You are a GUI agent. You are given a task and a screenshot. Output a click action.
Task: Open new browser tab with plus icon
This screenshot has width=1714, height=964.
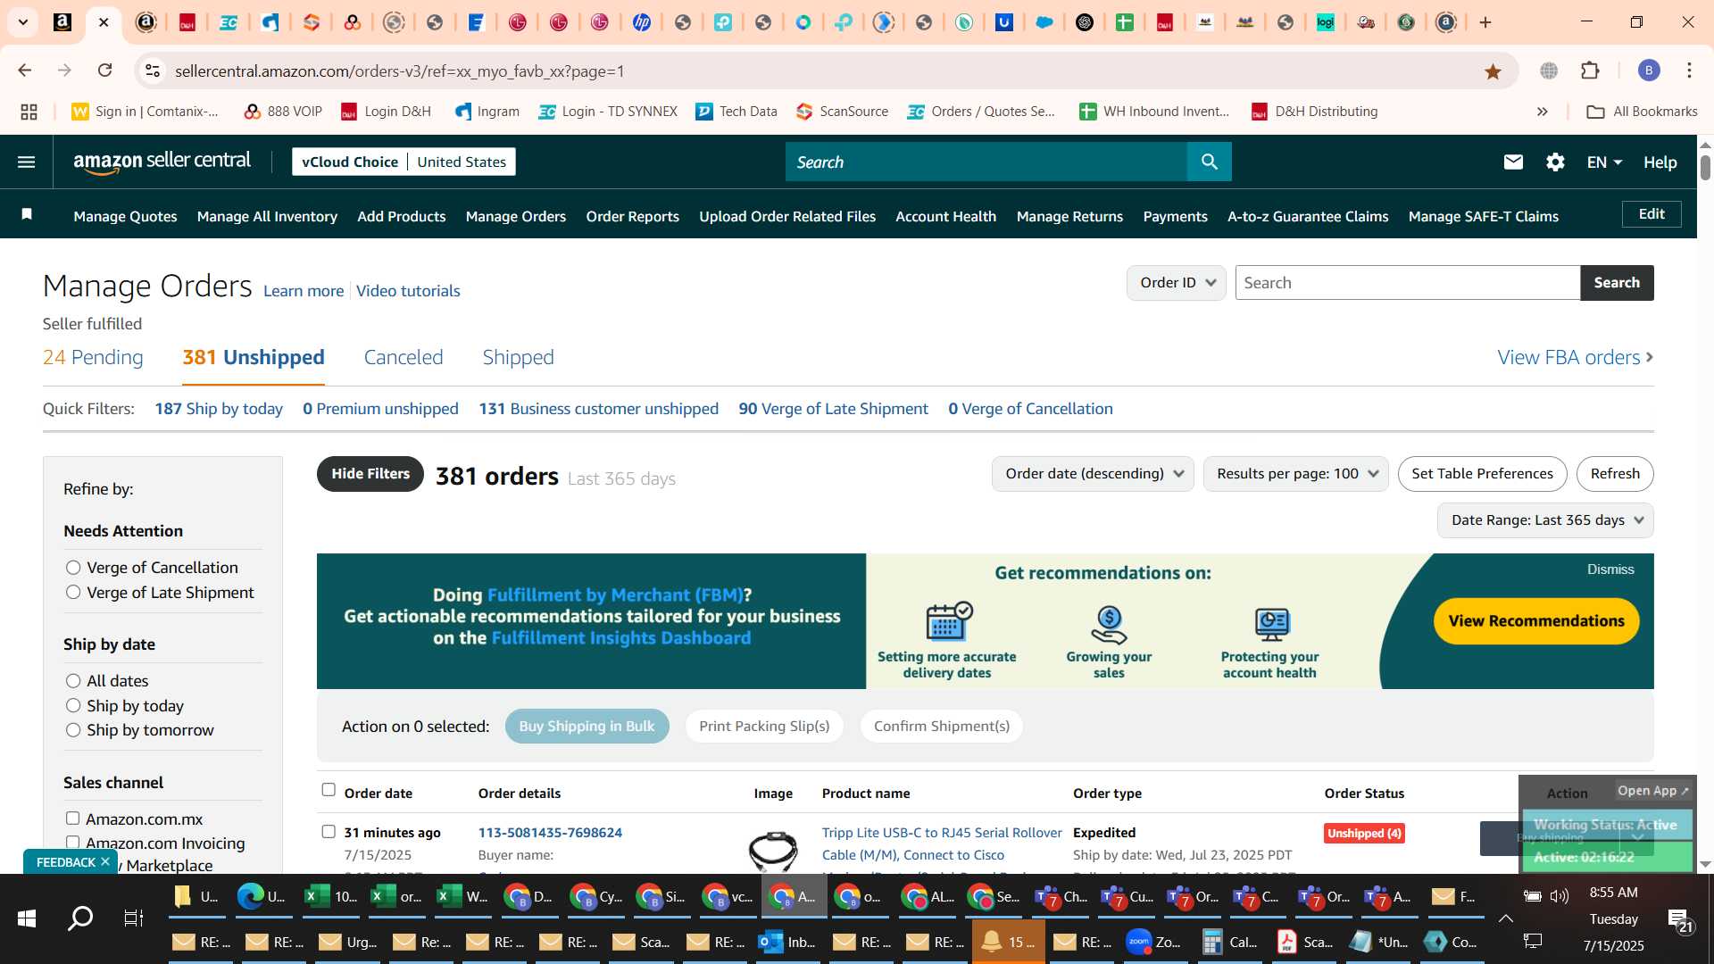[x=1485, y=22]
